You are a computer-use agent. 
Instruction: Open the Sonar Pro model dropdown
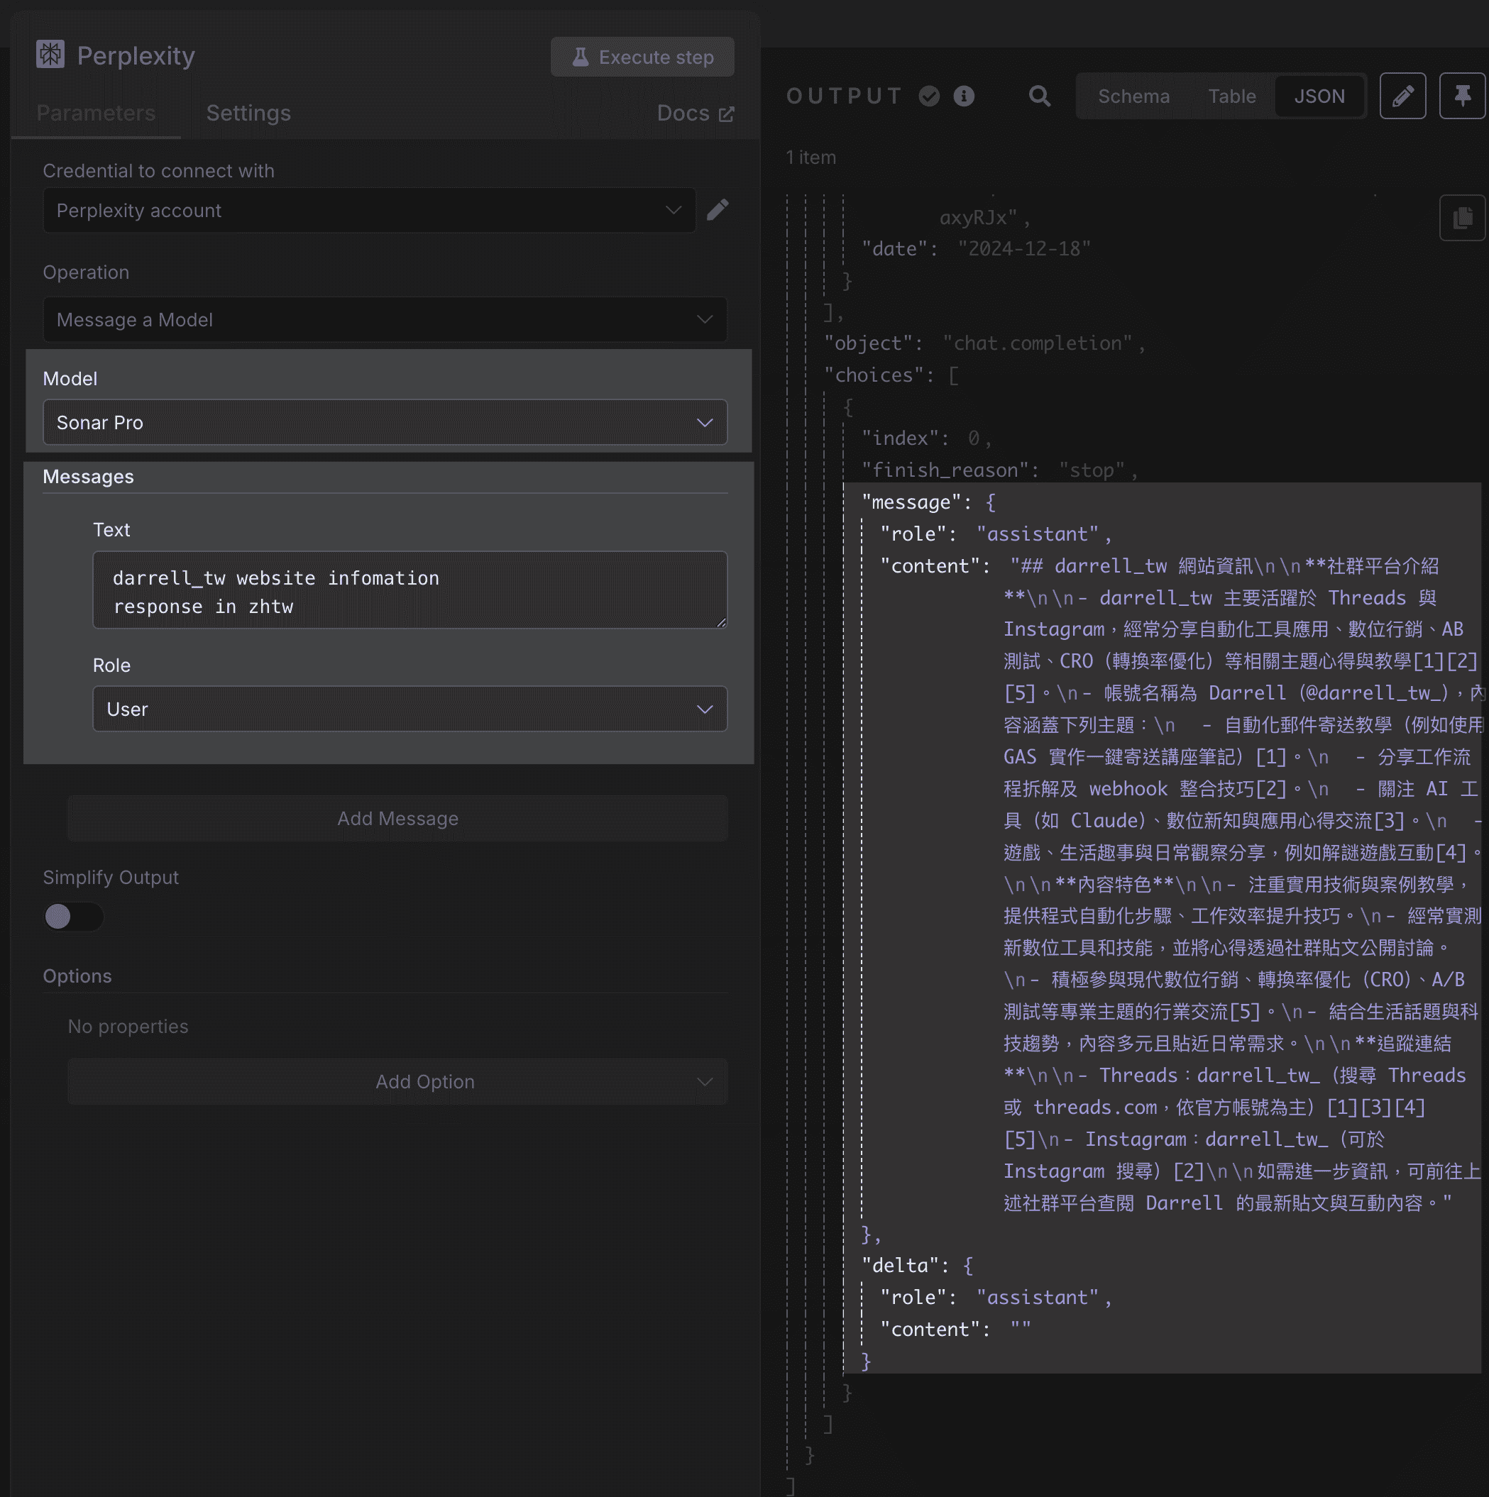pyautogui.click(x=385, y=422)
